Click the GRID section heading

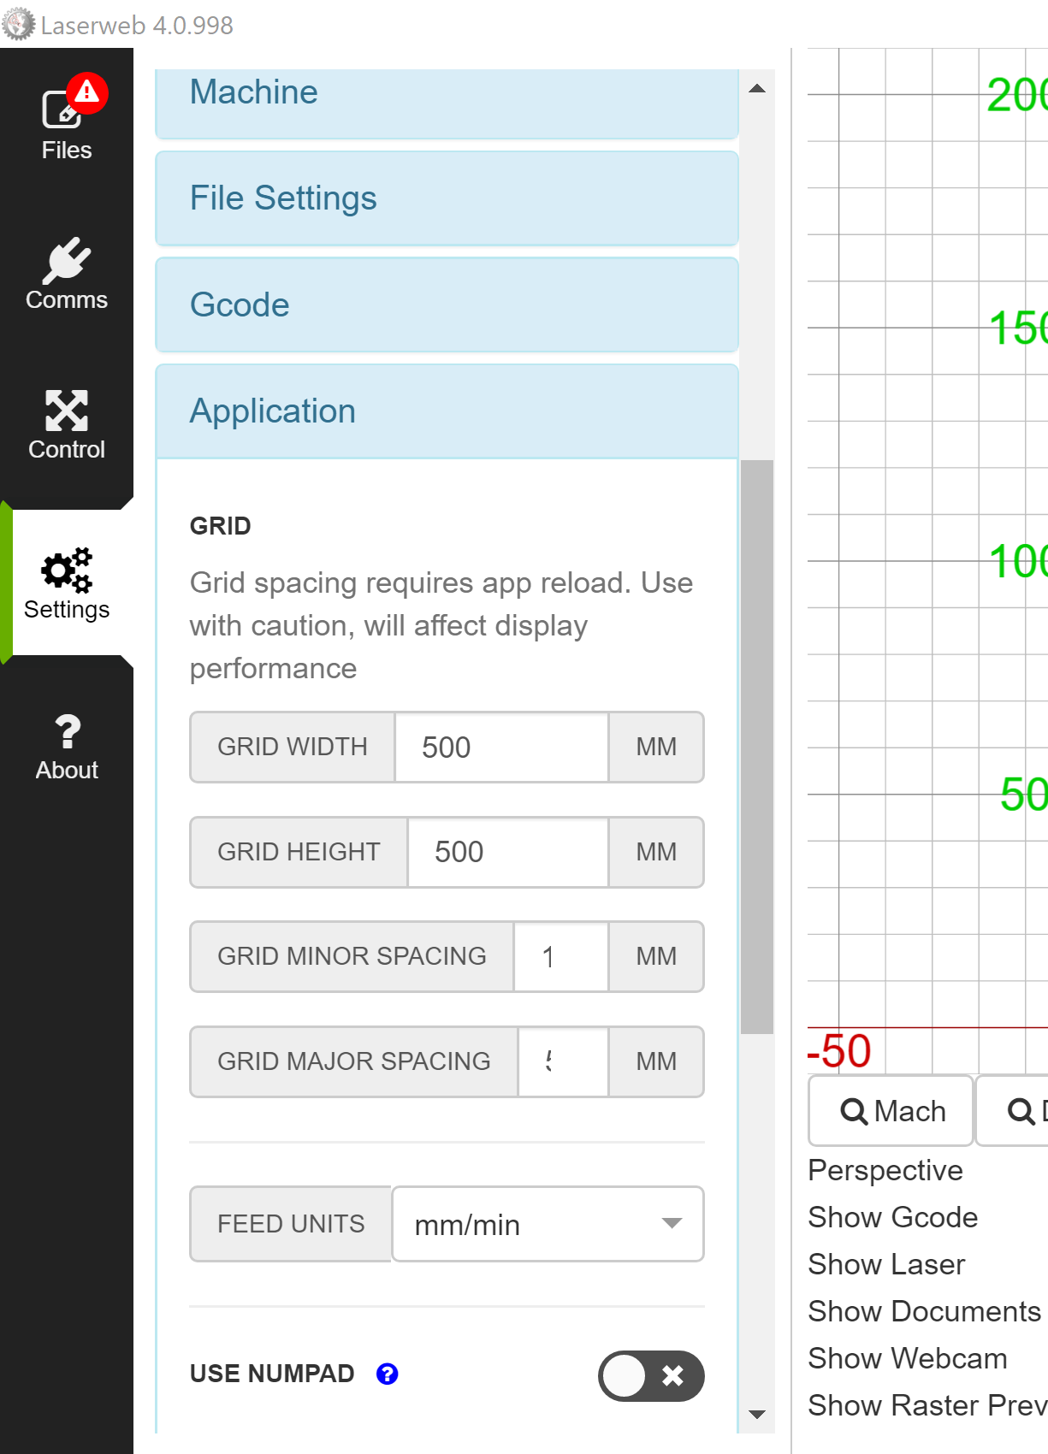pos(221,526)
